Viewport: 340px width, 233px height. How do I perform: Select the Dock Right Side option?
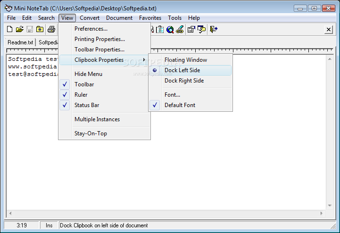[191, 81]
